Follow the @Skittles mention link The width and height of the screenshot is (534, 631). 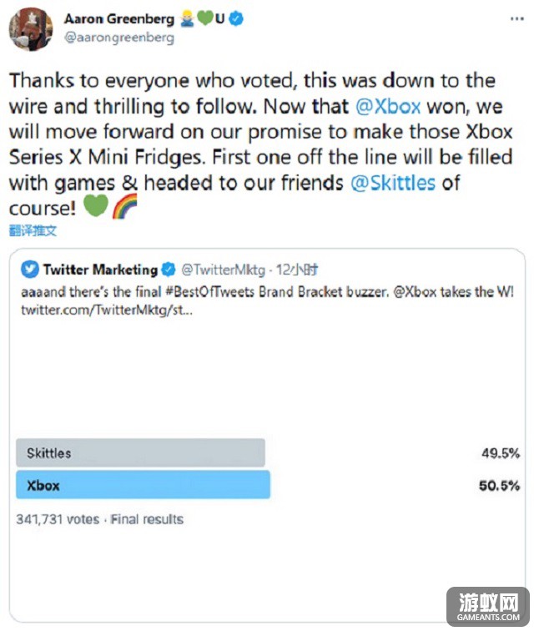tap(393, 183)
